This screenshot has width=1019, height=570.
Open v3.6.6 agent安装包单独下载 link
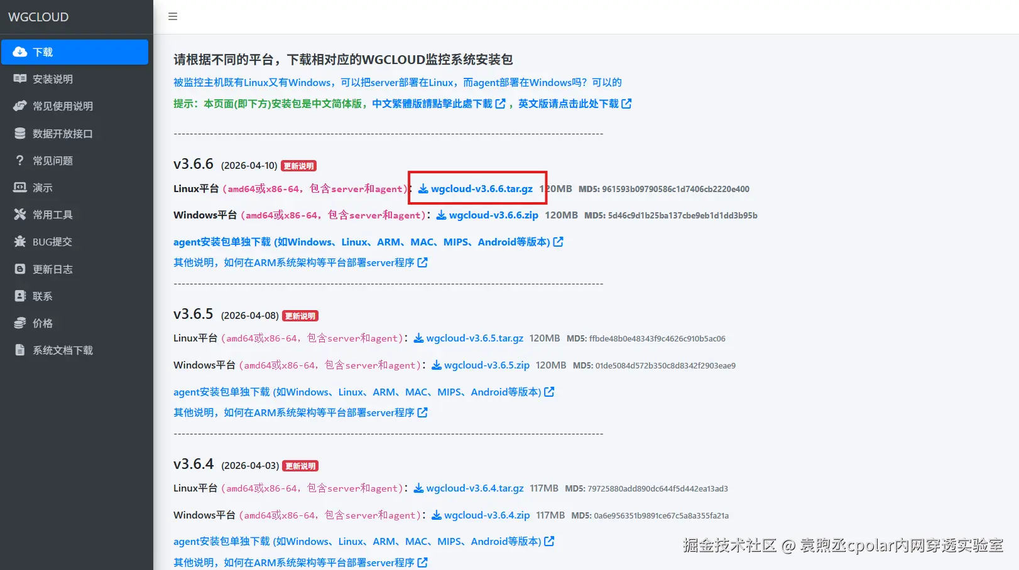368,242
